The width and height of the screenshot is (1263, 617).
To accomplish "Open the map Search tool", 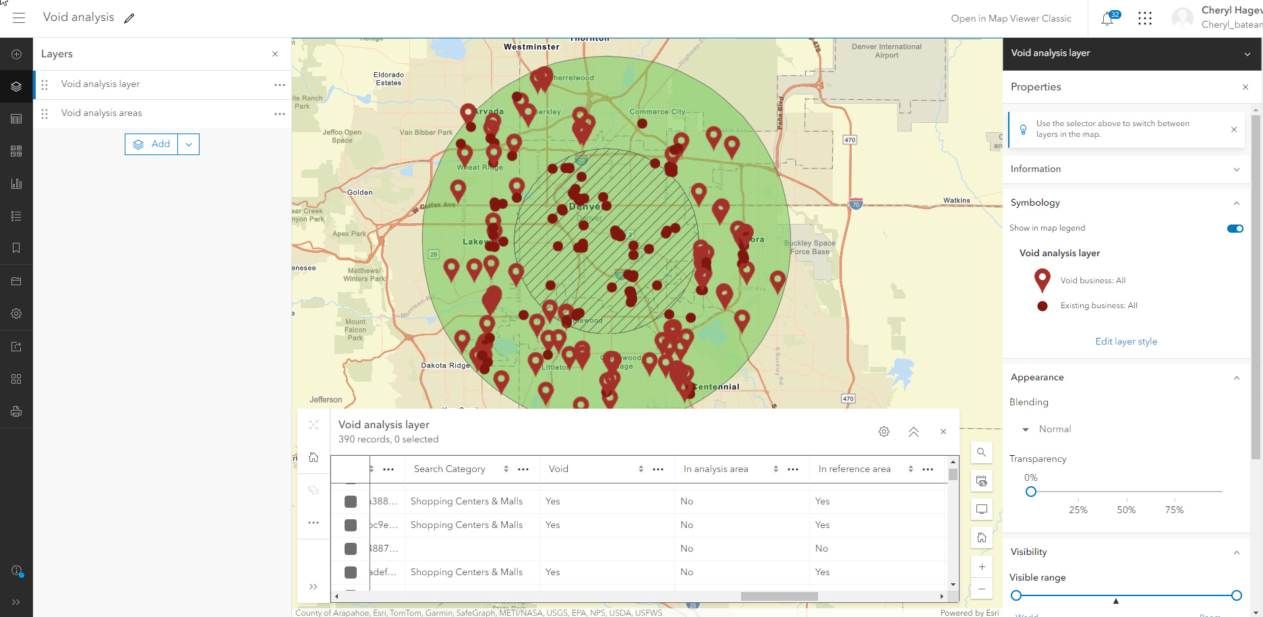I will click(x=981, y=452).
